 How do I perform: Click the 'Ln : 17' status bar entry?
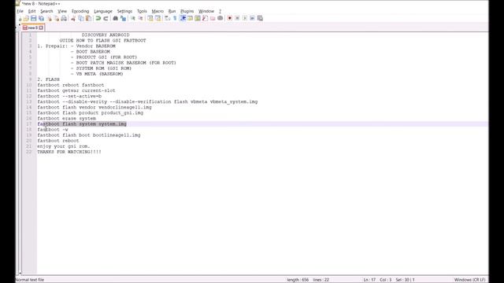(369, 280)
